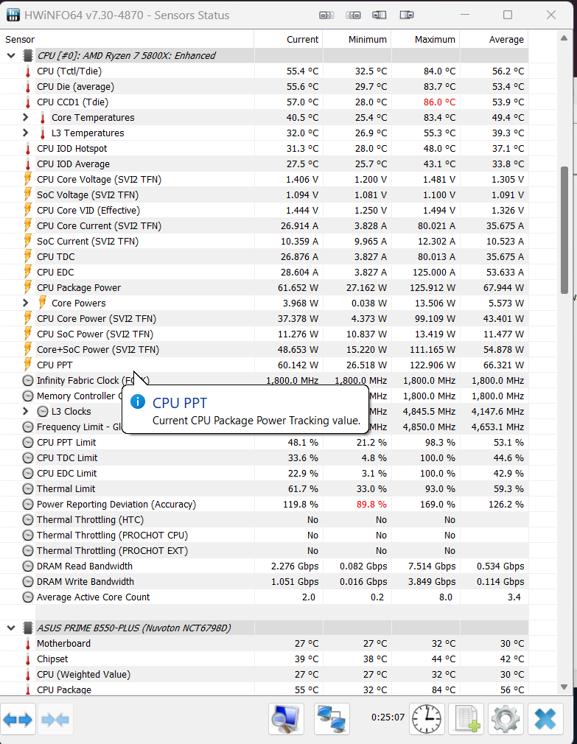Select Thermal Throttling (PROCHOT EXT) row

click(265, 551)
